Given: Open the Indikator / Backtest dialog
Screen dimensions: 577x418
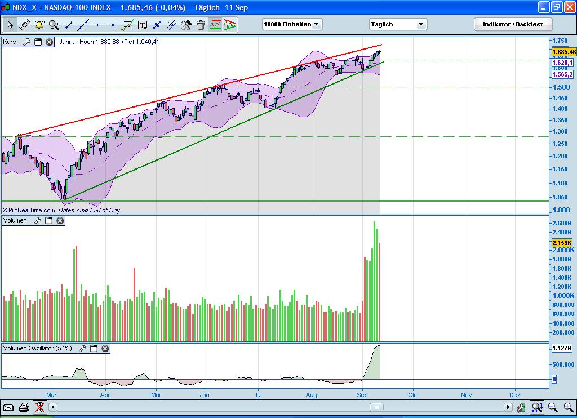Looking at the screenshot, I should tap(512, 24).
